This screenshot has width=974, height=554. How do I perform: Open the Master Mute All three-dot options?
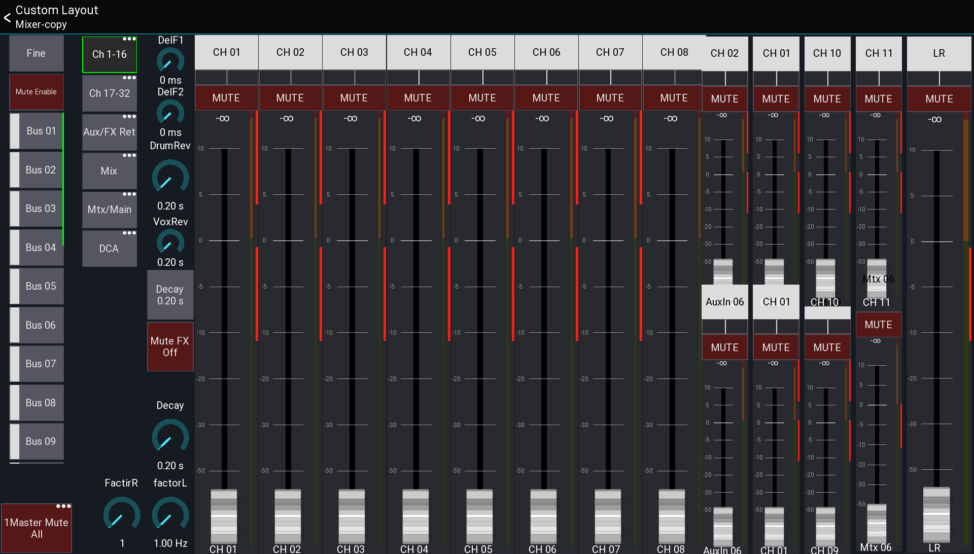click(63, 506)
